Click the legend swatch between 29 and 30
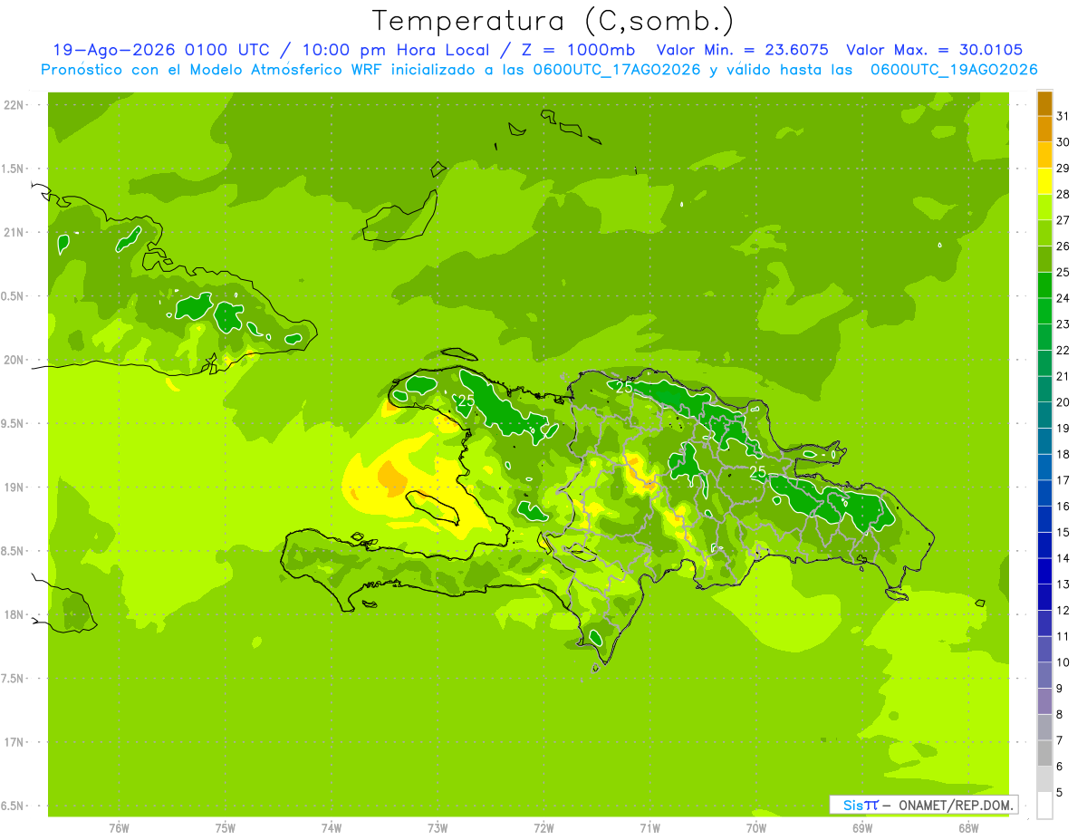Viewport: 1087px width, 840px height. click(x=1044, y=155)
